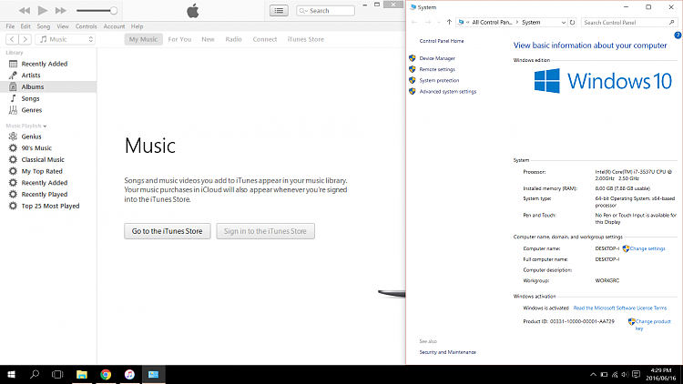The width and height of the screenshot is (683, 384).
Task: Go up one level in System window
Action: coord(449,22)
